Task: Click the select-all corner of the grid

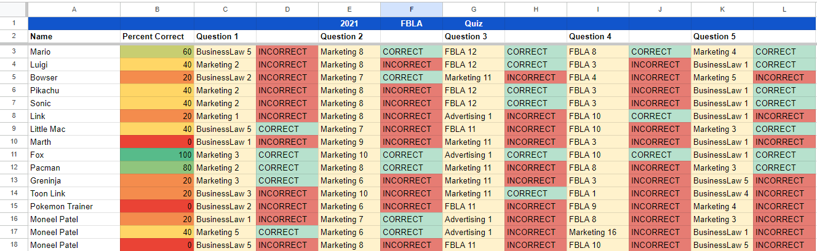Action: pos(14,9)
